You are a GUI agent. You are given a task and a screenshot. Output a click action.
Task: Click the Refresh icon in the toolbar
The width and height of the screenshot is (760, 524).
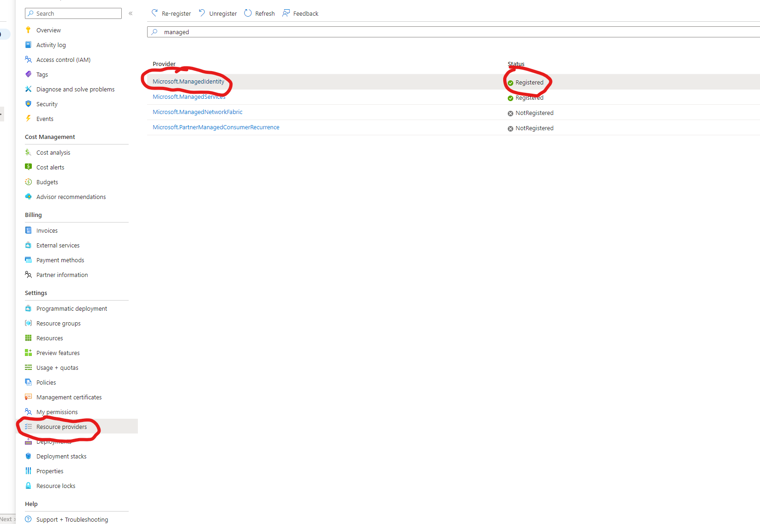point(248,13)
